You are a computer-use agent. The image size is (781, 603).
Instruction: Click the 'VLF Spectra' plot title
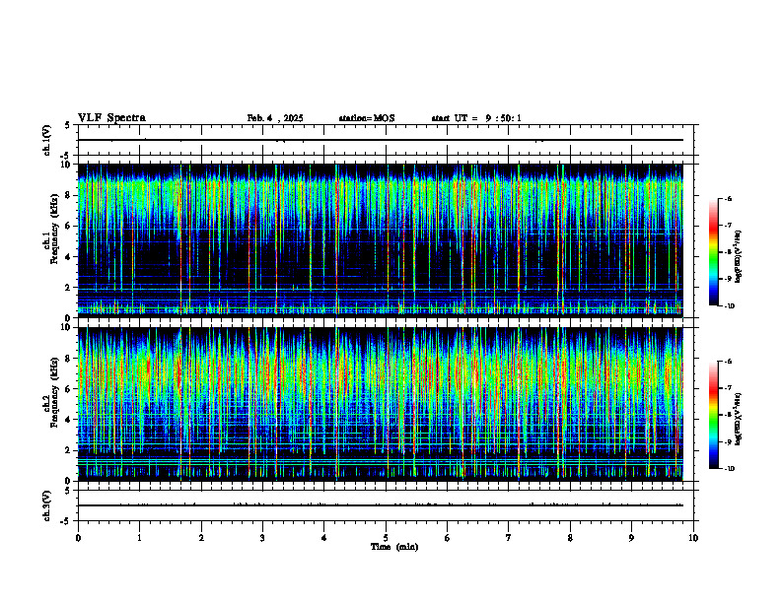(111, 118)
